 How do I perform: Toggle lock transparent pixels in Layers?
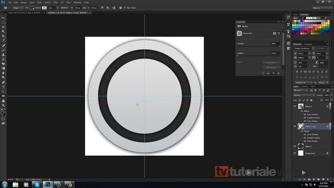coord(300,100)
